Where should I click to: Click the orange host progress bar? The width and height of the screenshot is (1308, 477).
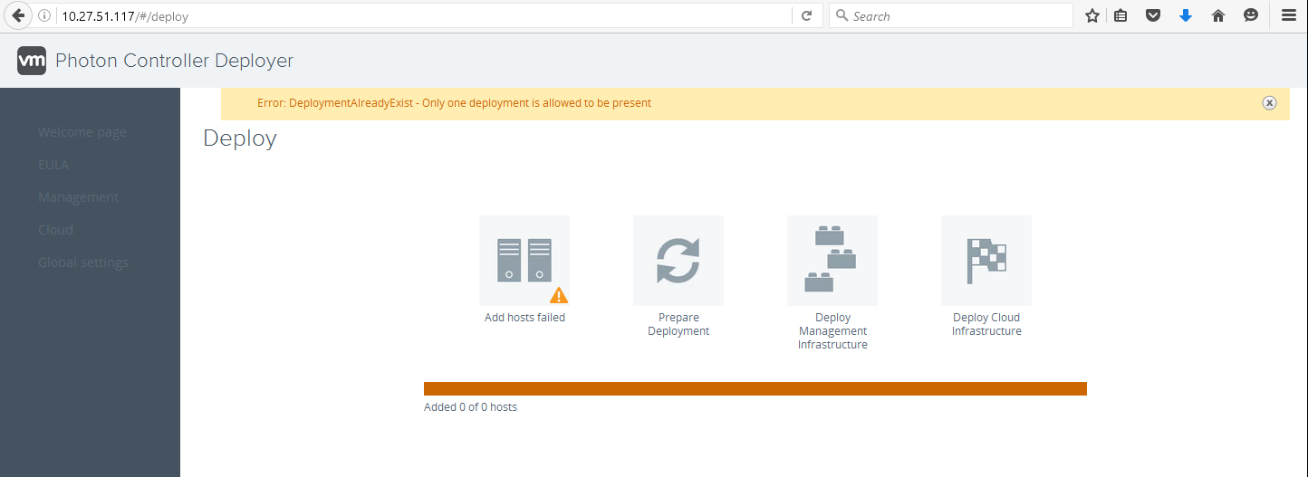pos(755,388)
